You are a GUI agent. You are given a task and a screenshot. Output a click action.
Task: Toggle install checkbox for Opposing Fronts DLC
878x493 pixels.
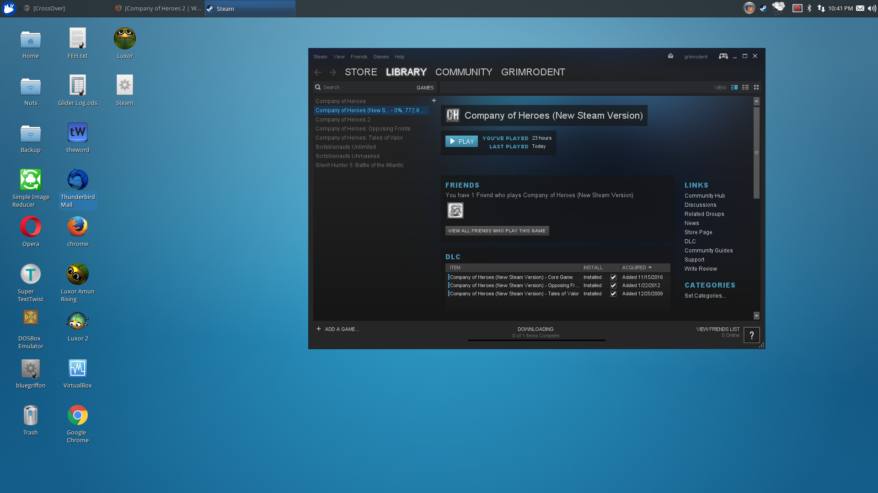[613, 285]
